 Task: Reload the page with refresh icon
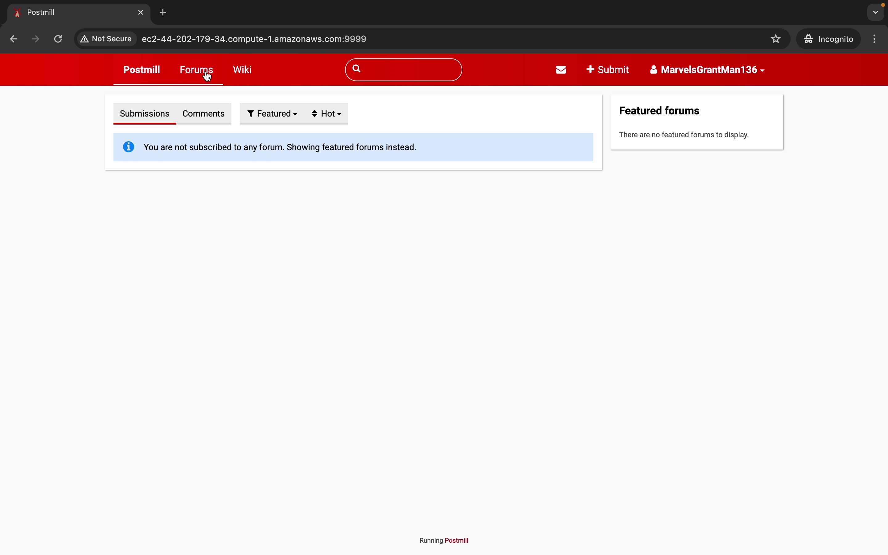58,39
